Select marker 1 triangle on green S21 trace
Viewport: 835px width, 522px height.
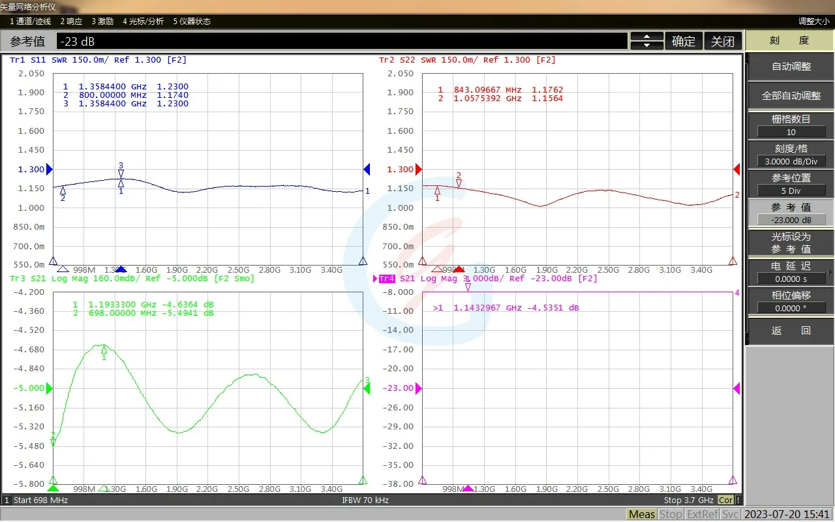coord(104,350)
